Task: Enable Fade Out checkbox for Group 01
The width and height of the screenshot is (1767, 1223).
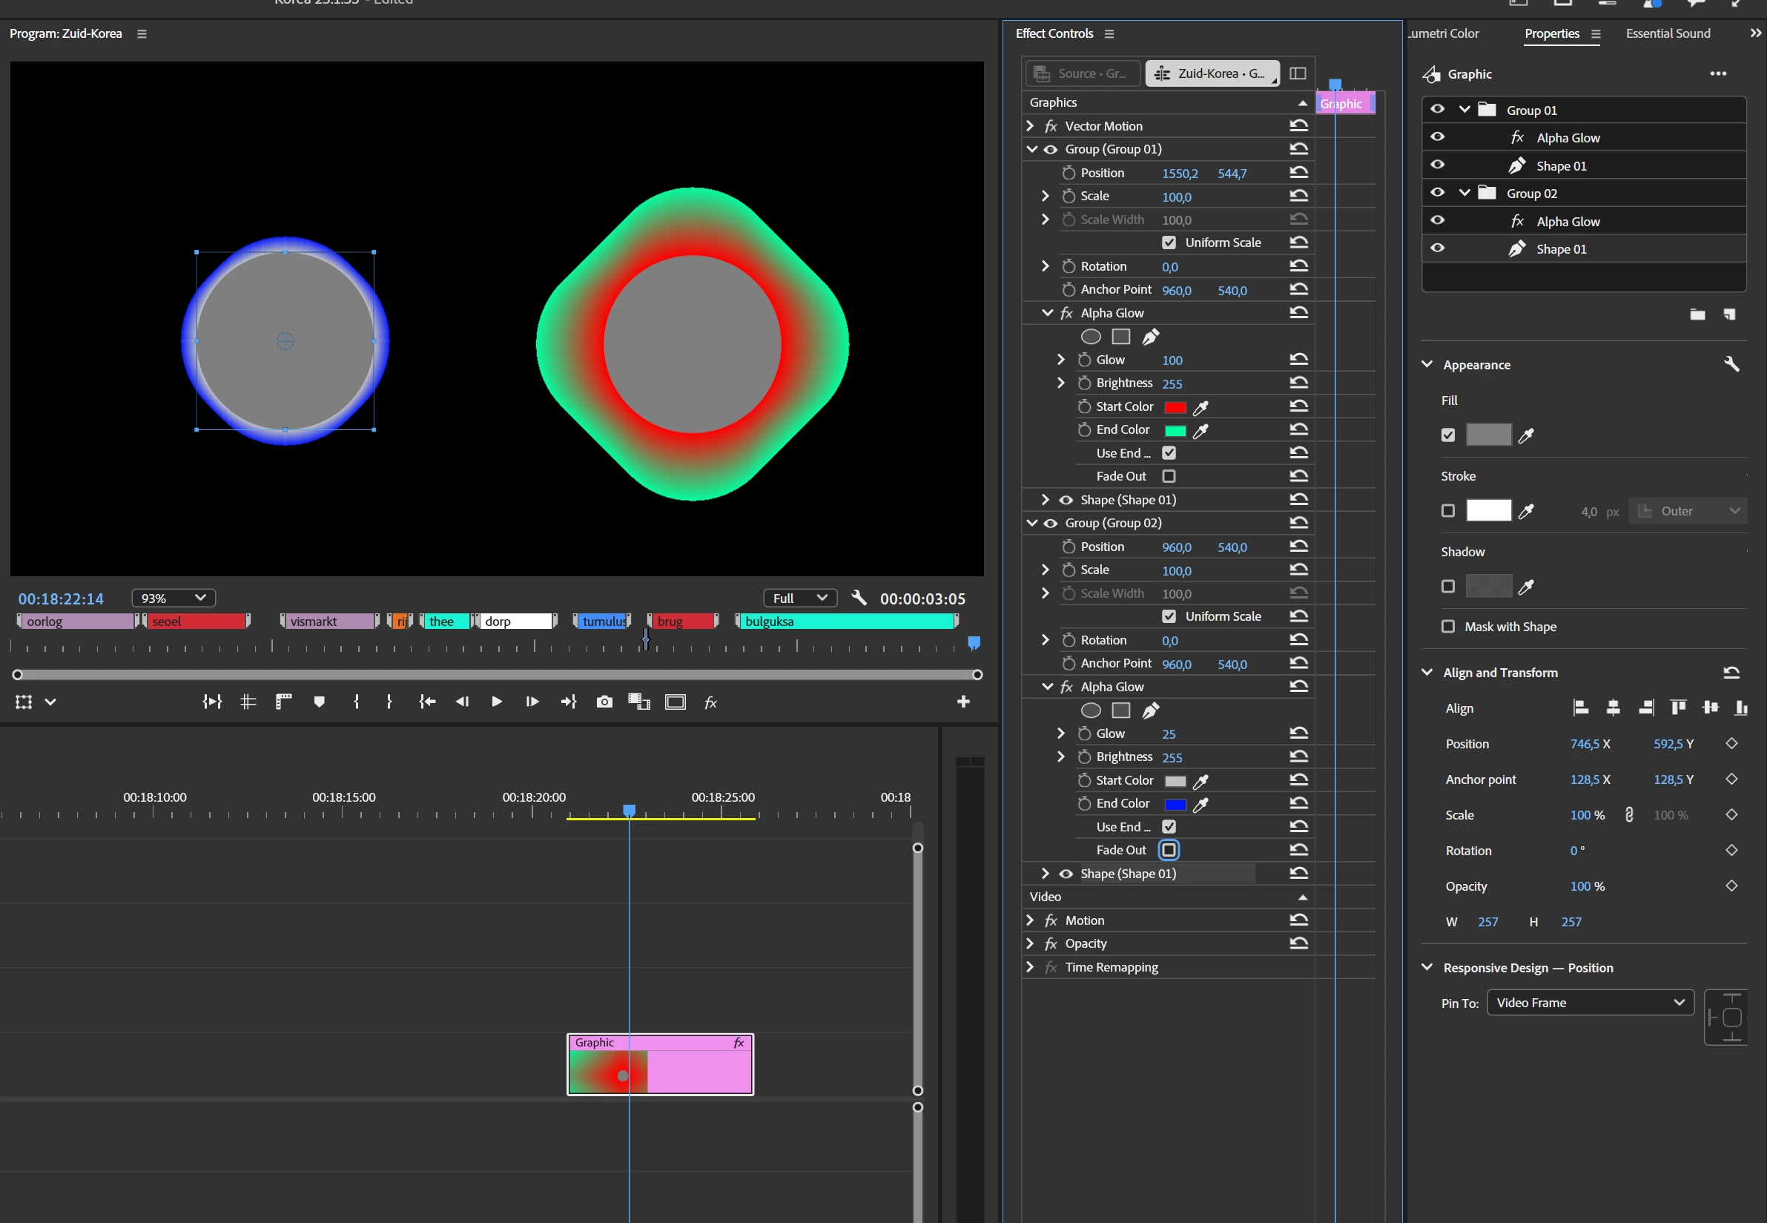Action: tap(1169, 476)
